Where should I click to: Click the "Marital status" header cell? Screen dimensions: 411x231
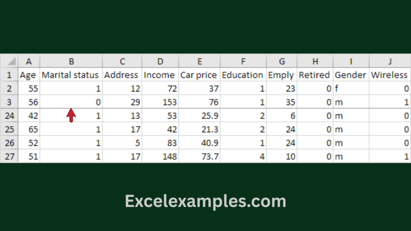[70, 75]
